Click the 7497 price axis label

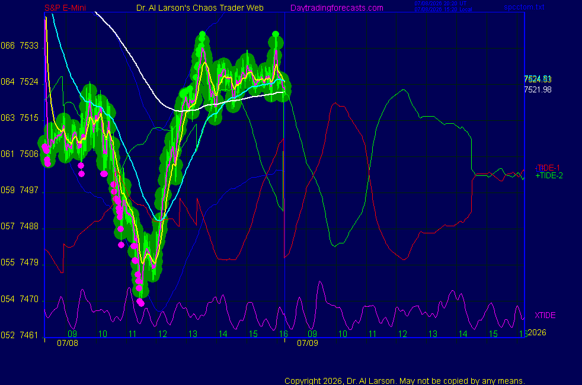click(29, 190)
